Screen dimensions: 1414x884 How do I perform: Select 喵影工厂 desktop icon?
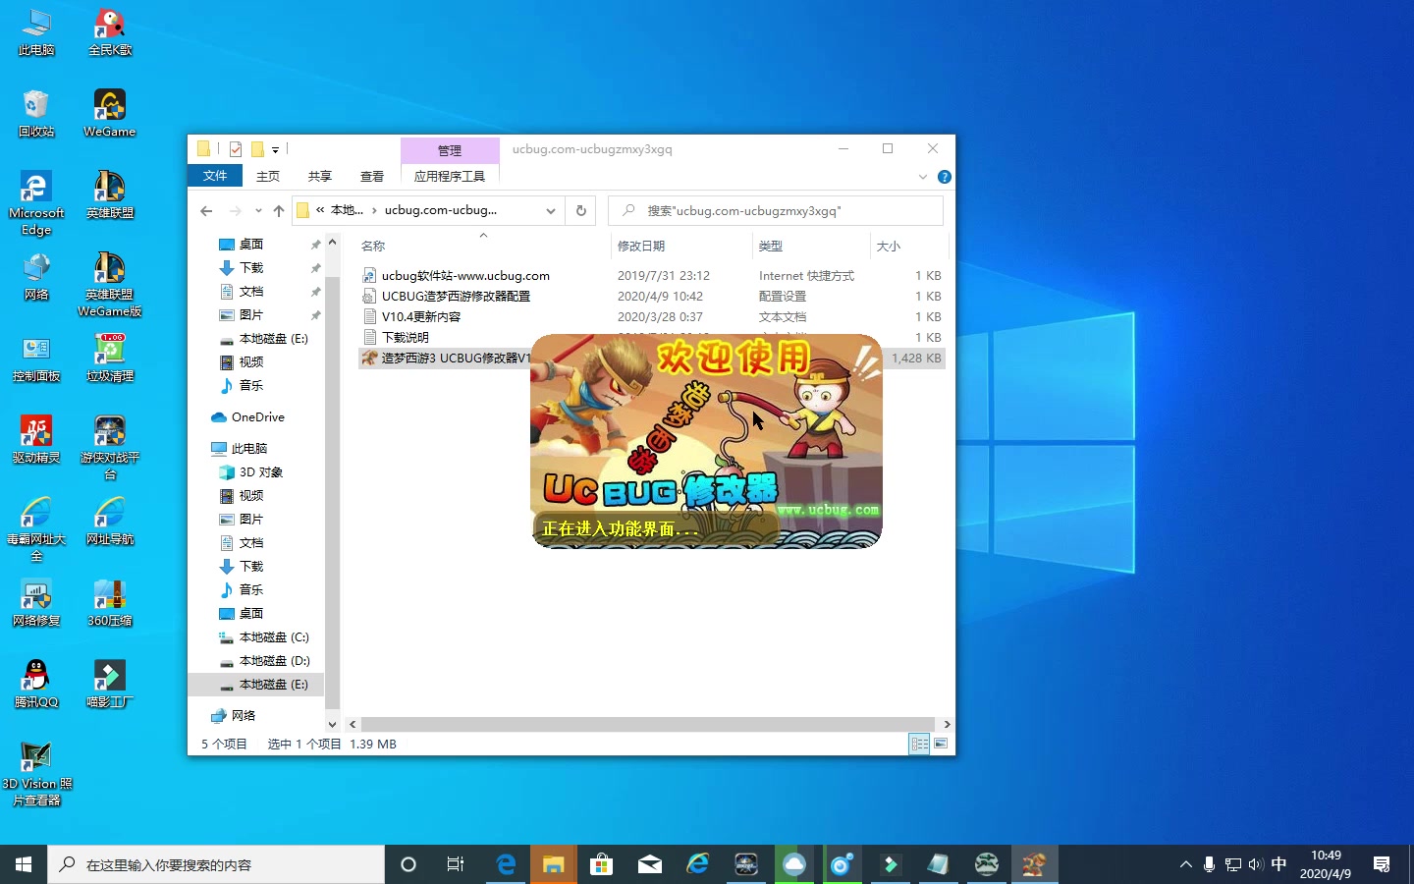point(110,685)
